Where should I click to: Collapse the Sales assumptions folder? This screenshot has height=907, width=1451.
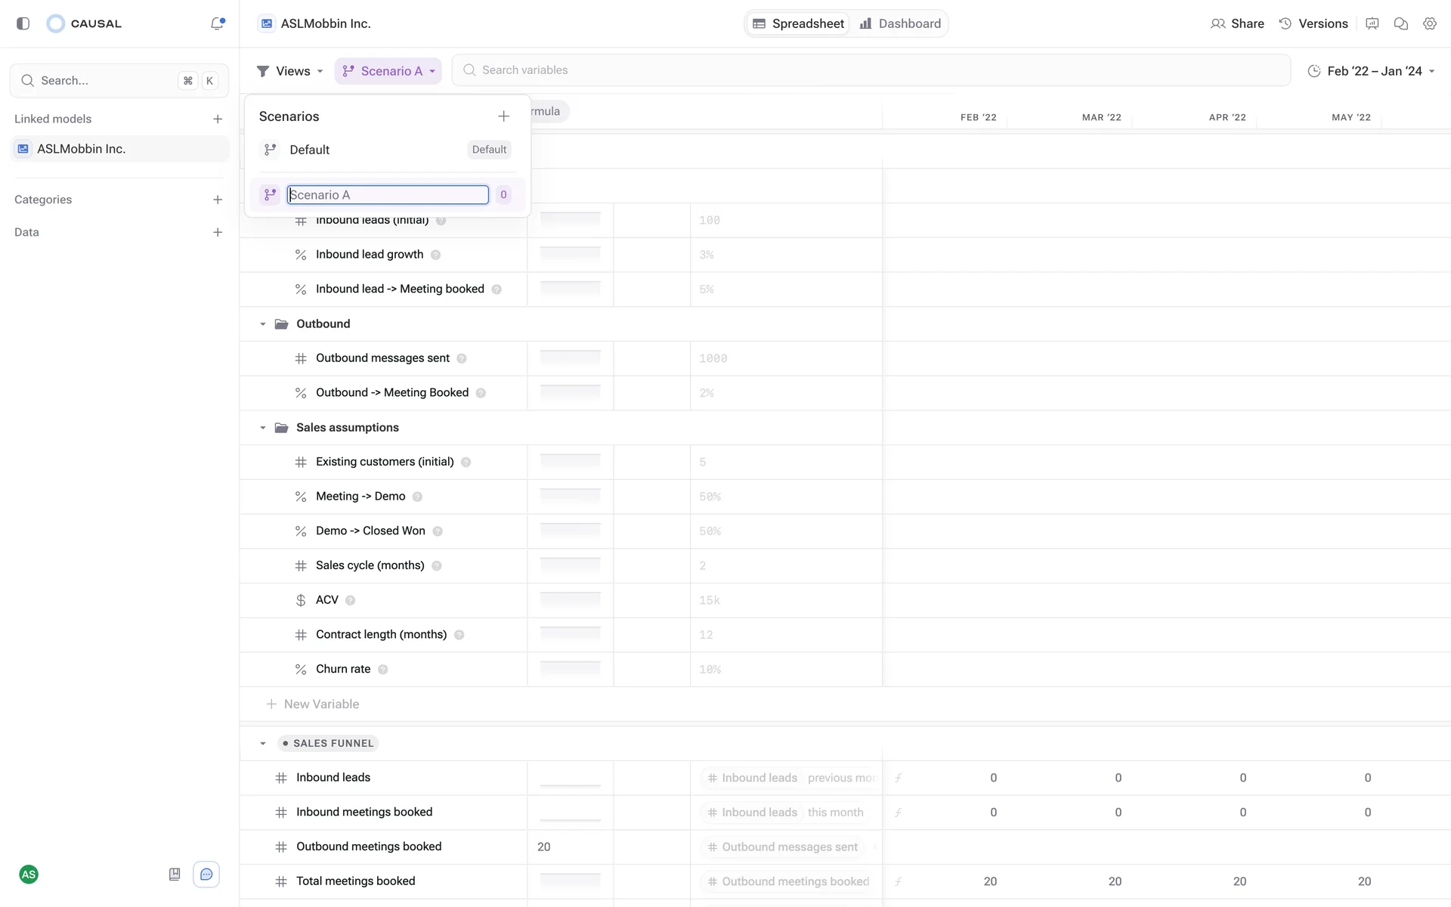(263, 428)
